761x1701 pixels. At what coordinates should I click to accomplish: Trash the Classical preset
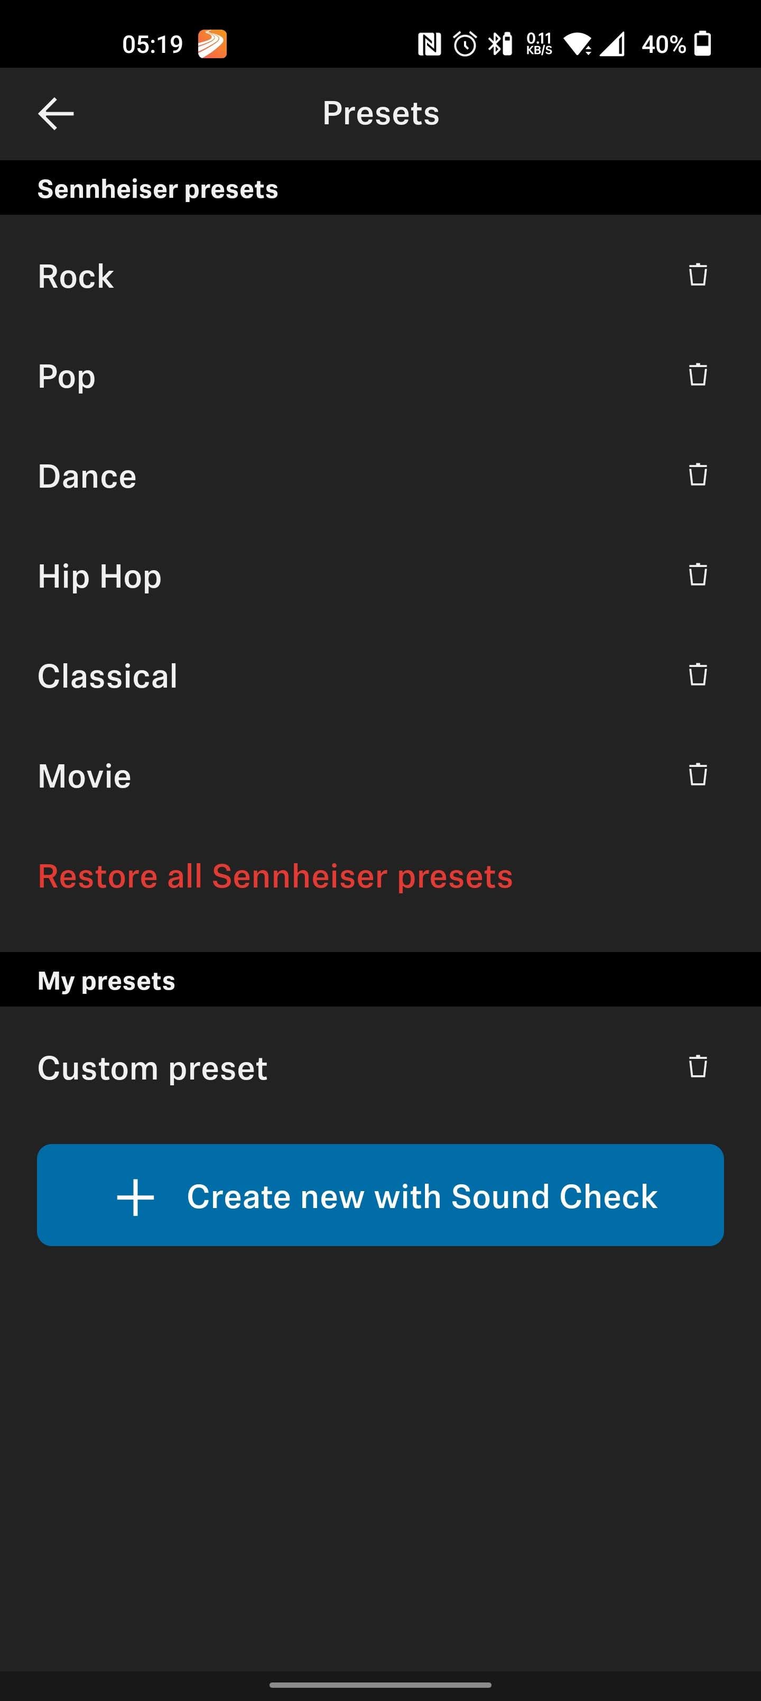point(698,675)
